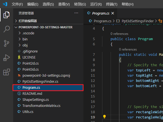Collapse the POWERPOINT-3D-SETTINGS-MASTER folder
163x122 pixels.
pyautogui.click(x=16, y=27)
